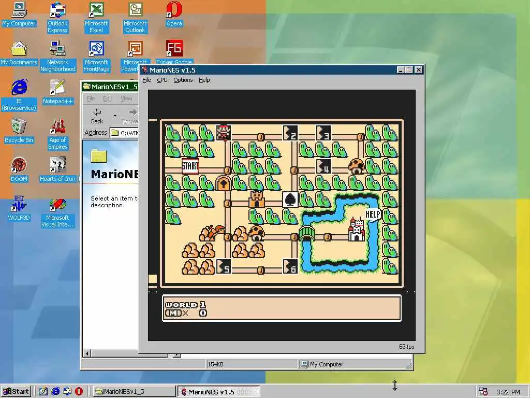Click the red FG desktop shortcut icon

point(174,48)
